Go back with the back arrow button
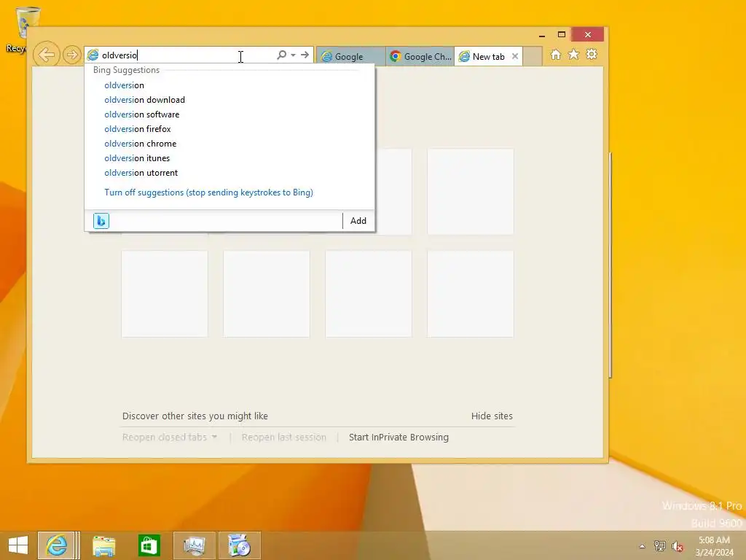The height and width of the screenshot is (560, 746). click(47, 55)
